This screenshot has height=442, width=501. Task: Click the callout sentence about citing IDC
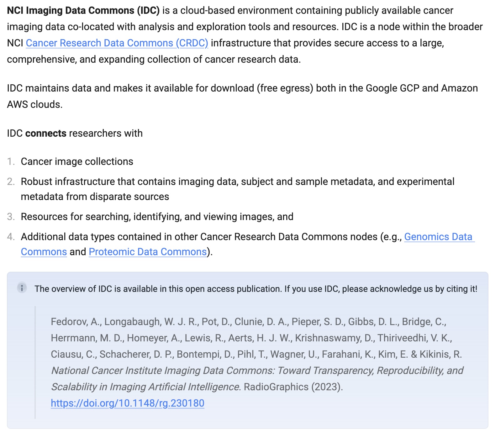tap(256, 289)
